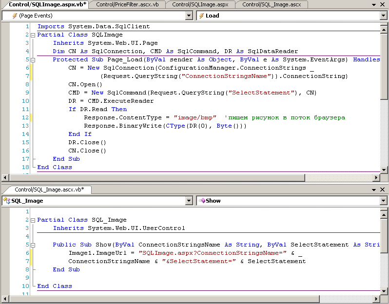Click lower pane vertical scrollbar up arrow
389x304 pixels.
pos(384,215)
